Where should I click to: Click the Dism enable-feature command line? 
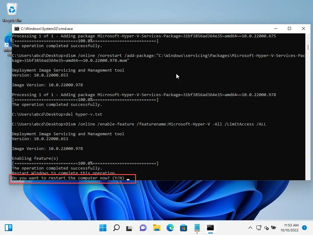(139, 124)
